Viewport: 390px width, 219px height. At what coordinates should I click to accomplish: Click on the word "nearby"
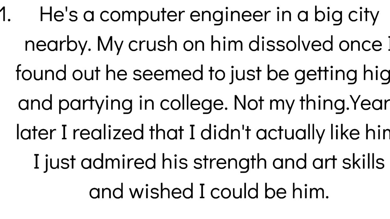(58, 45)
